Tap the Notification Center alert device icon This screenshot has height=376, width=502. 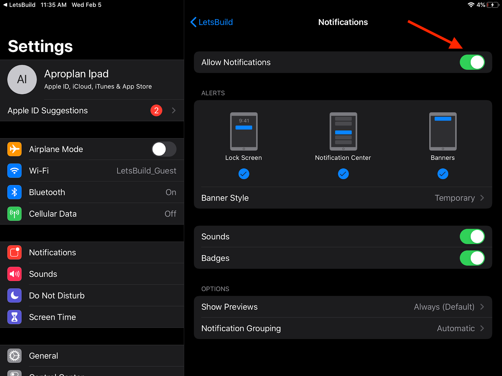343,131
